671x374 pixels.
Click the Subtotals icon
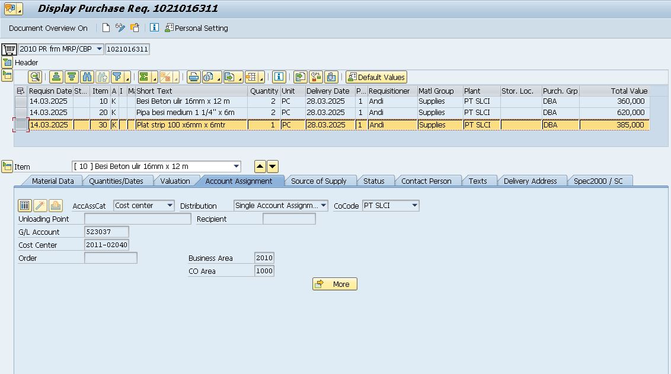click(x=165, y=77)
